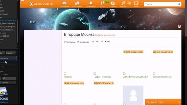Tick checkbox above Натали profile
This screenshot has width=187, height=105.
124,73
